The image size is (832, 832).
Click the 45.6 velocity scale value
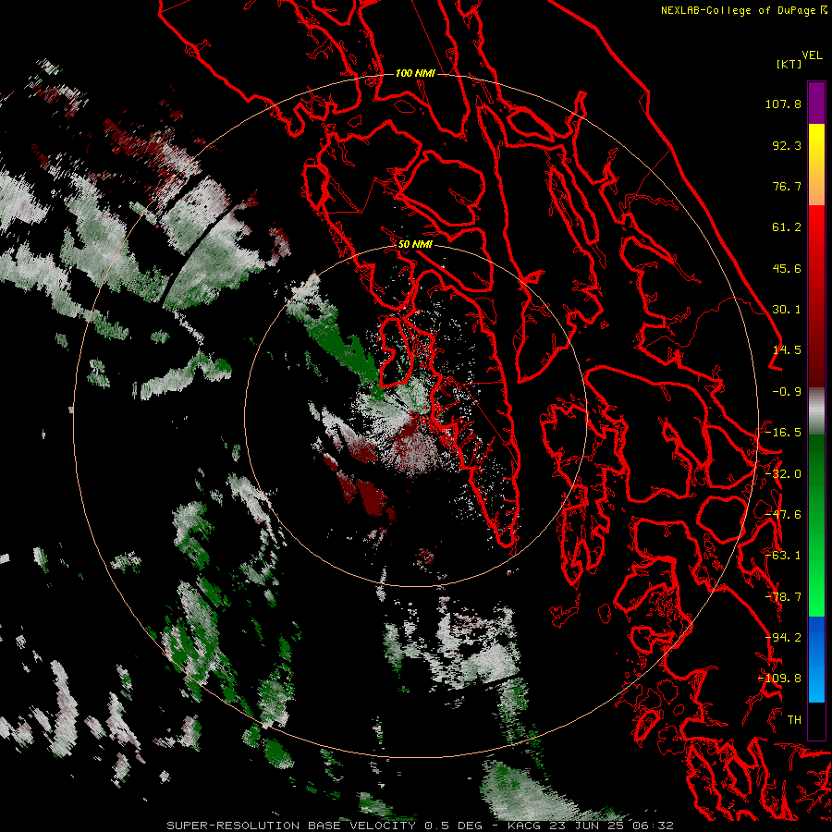[787, 268]
